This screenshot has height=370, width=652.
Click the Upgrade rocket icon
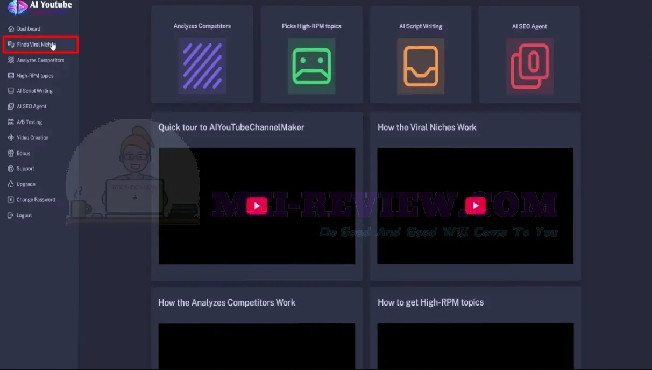coord(11,184)
